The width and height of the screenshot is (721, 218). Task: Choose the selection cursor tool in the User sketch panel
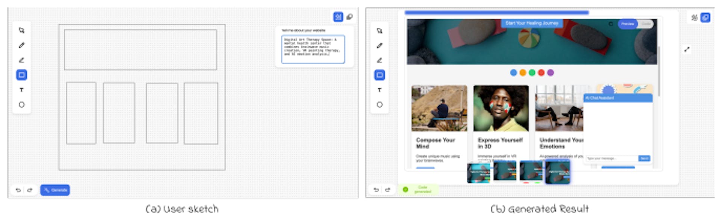click(22, 30)
